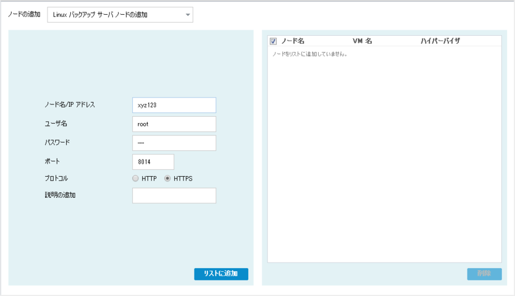The image size is (515, 296).
Task: Click the プロトコル label
Action: pyautogui.click(x=56, y=179)
